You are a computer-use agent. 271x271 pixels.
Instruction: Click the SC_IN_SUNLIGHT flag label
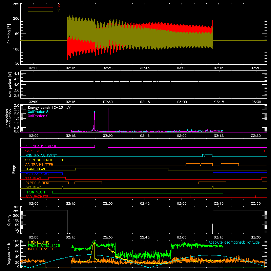pos(39,160)
